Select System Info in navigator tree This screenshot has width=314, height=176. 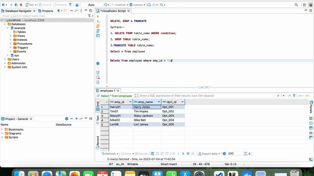click(17, 67)
